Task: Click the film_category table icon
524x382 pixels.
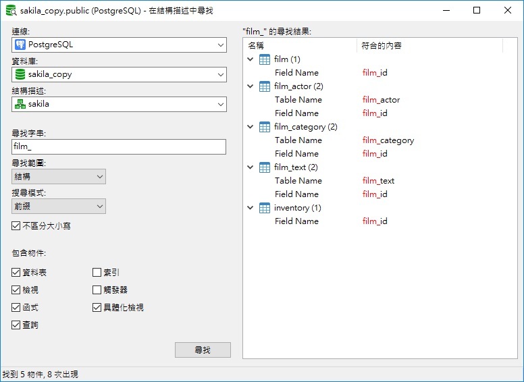Action: click(x=265, y=127)
